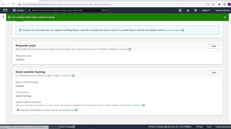The image size is (231, 129).
Task: Open Simple Solutions account menu
Action: pyautogui.click(x=223, y=10)
